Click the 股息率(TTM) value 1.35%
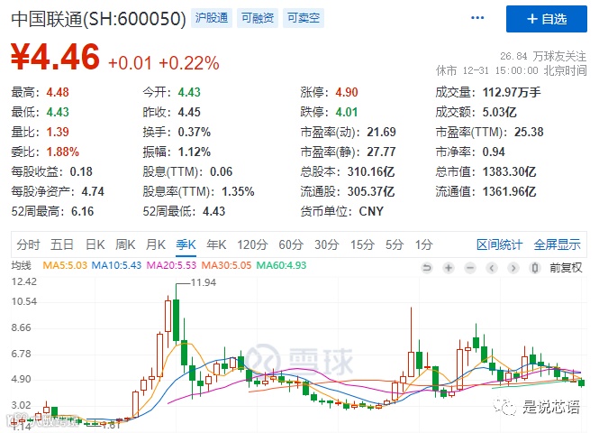This screenshot has width=599, height=433. pyautogui.click(x=238, y=191)
